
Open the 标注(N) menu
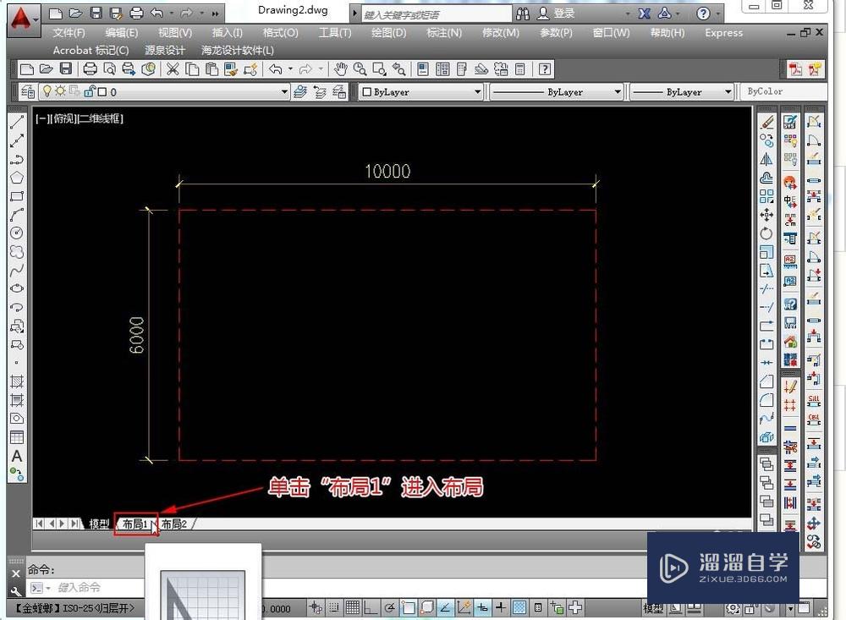(444, 33)
